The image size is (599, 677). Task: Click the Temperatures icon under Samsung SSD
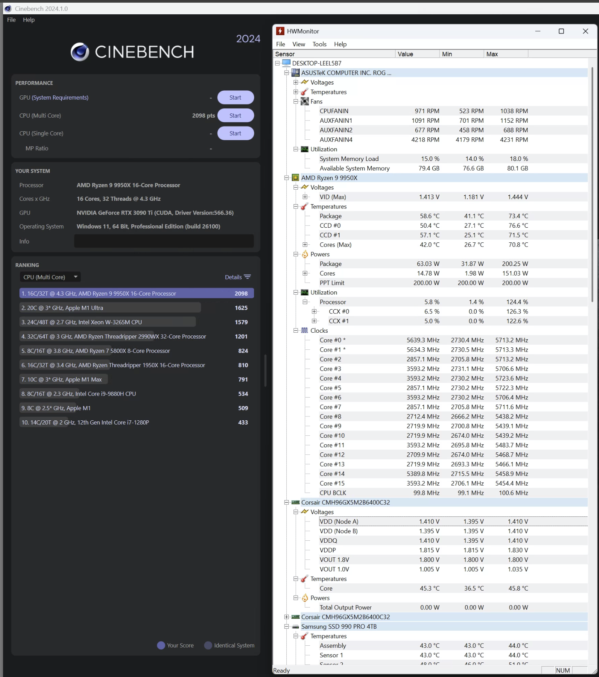coord(305,636)
